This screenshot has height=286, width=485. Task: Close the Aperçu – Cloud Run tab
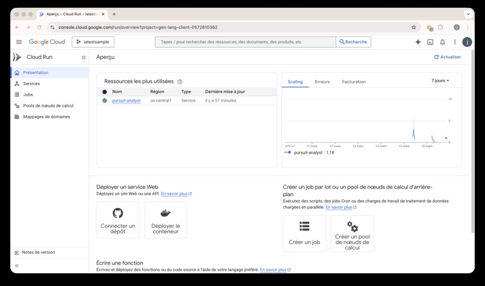103,14
